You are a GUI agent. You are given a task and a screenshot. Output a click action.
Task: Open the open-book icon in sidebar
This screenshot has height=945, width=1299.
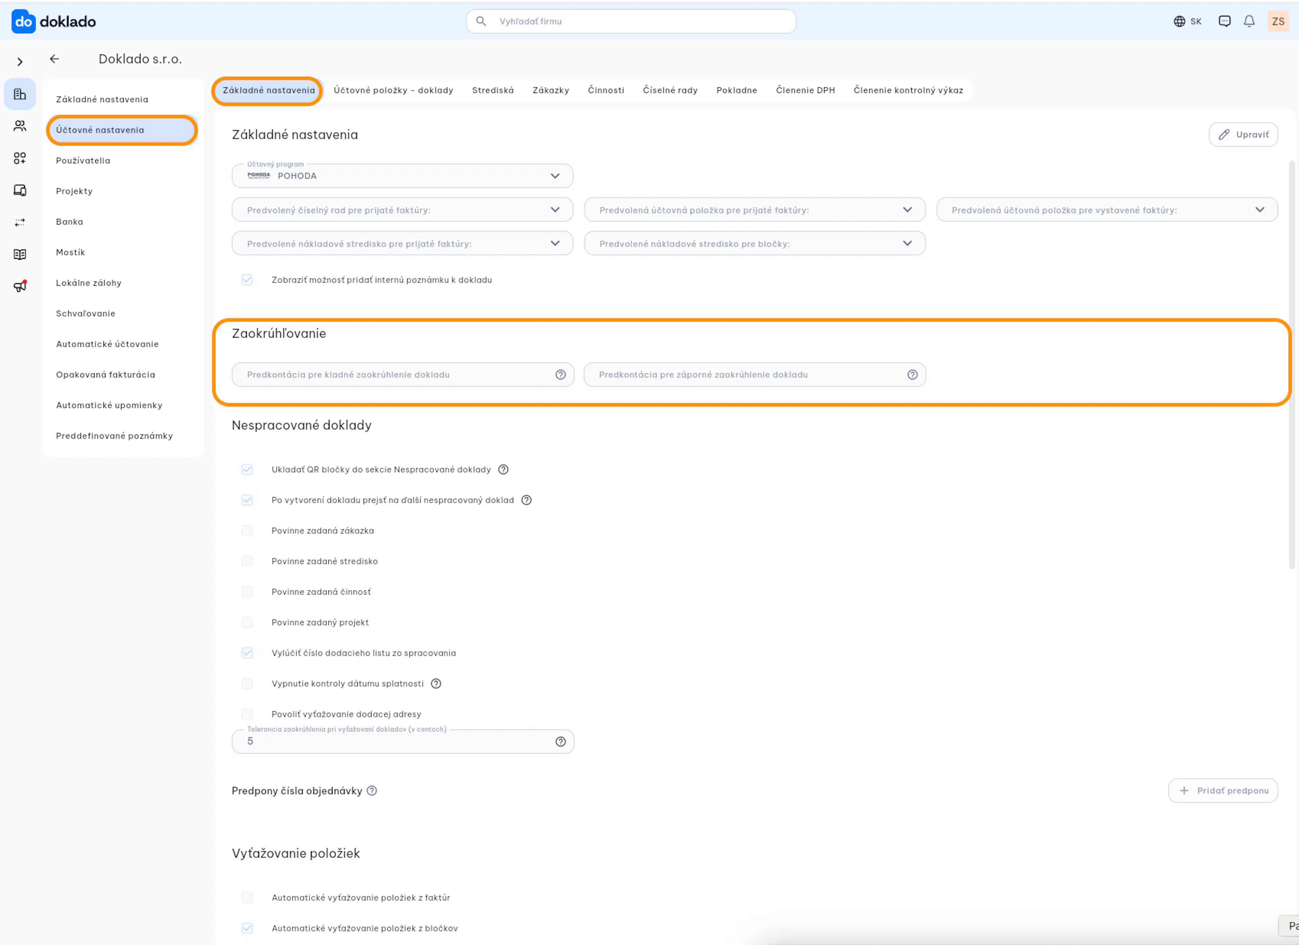coord(20,254)
